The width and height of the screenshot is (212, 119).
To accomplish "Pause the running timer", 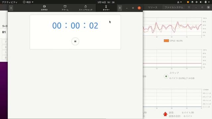I will tap(75, 41).
